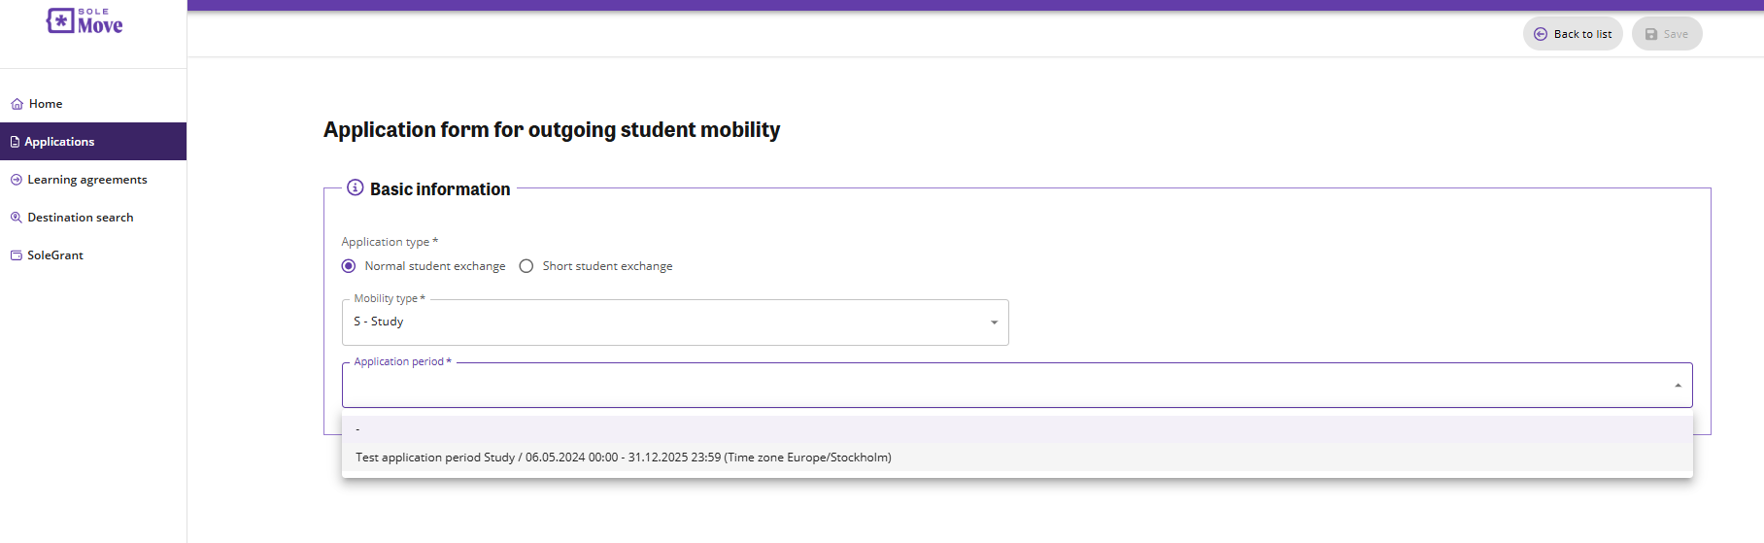Collapse the Application period dropdown arrow
The width and height of the screenshot is (1764, 543).
[1678, 386]
